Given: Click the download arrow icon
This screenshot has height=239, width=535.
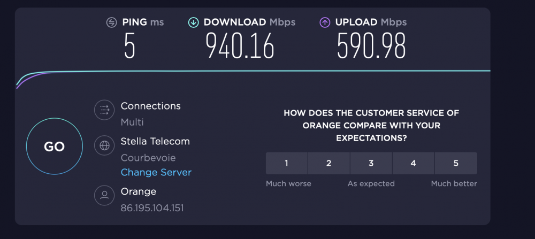Looking at the screenshot, I should point(194,22).
